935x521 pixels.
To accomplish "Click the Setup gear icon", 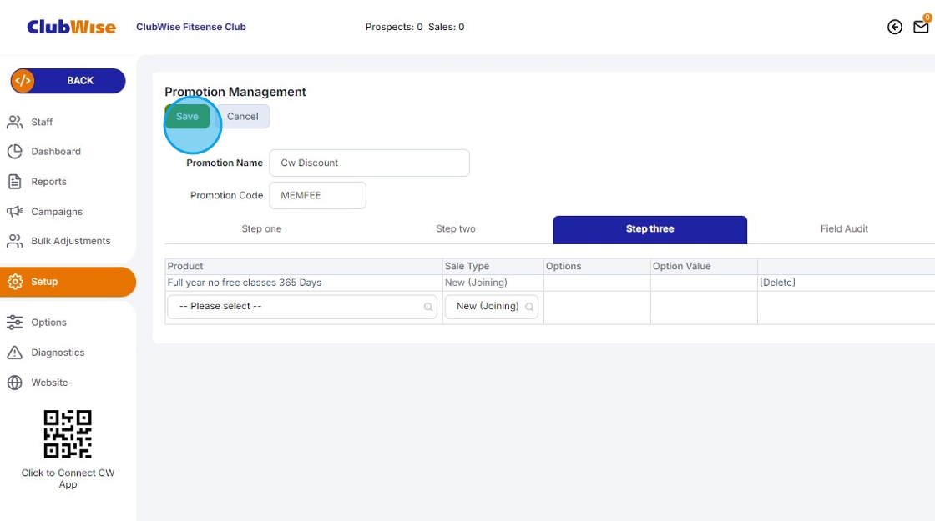I will coord(15,282).
